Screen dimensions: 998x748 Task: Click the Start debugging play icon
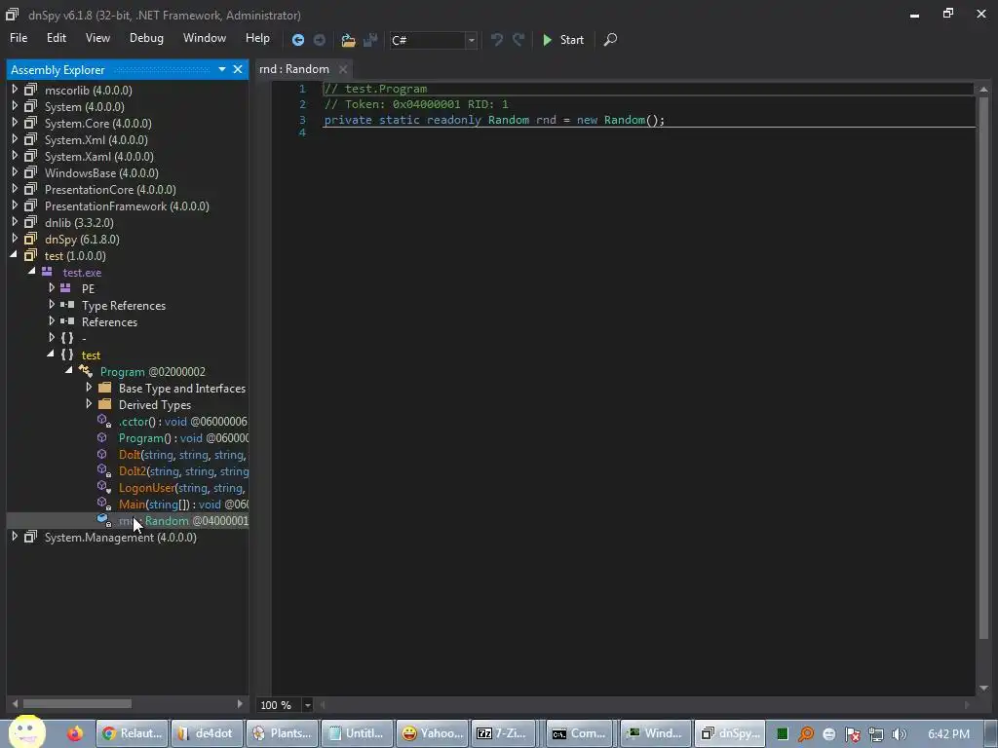(547, 40)
